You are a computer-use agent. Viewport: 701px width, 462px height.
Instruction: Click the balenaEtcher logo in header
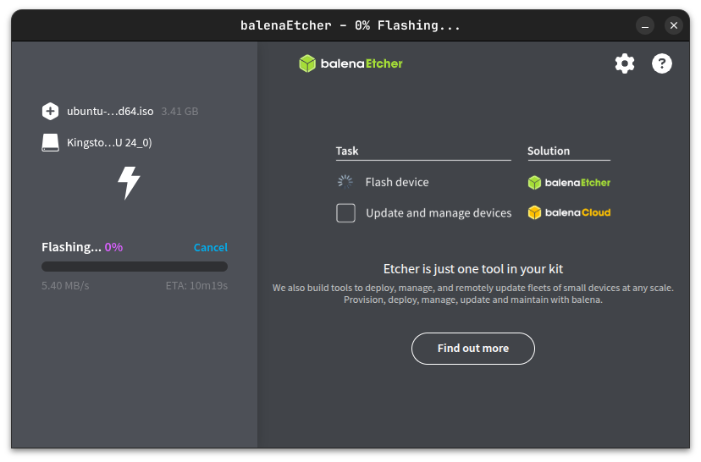pyautogui.click(x=350, y=63)
